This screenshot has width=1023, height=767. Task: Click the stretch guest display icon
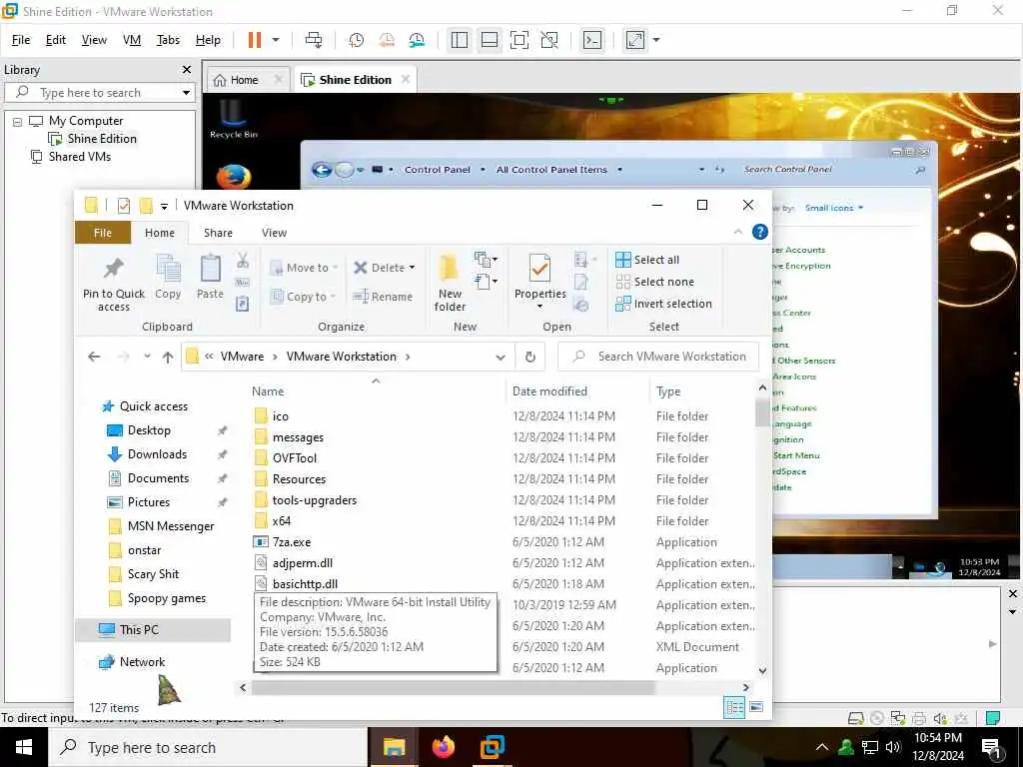[x=635, y=40]
